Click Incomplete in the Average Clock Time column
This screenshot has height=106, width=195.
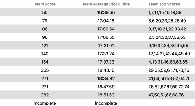pos(106,103)
